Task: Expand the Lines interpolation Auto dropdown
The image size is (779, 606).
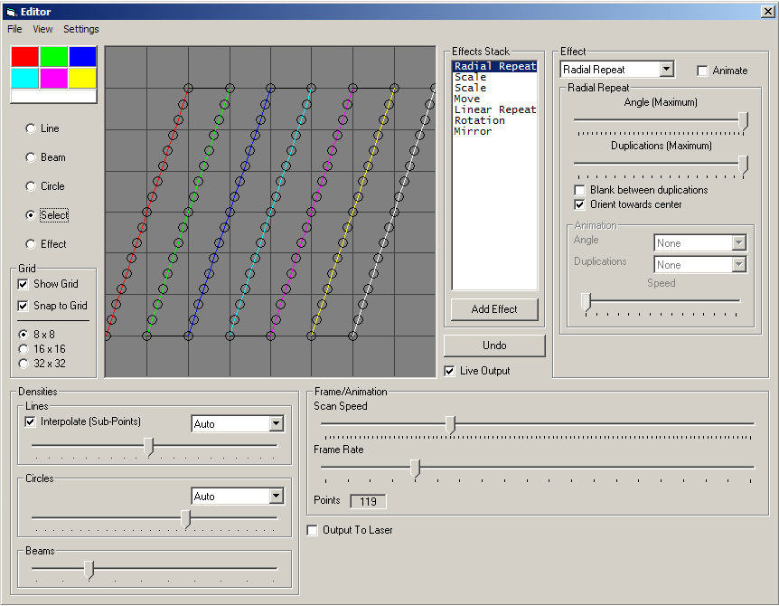Action: 277,424
